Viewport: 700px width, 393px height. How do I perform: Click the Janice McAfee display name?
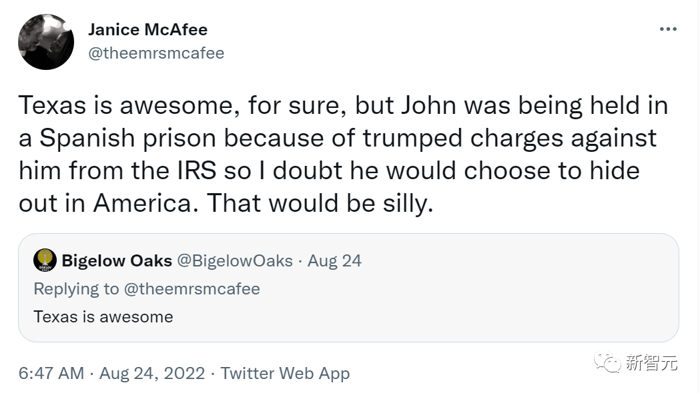coord(147,30)
